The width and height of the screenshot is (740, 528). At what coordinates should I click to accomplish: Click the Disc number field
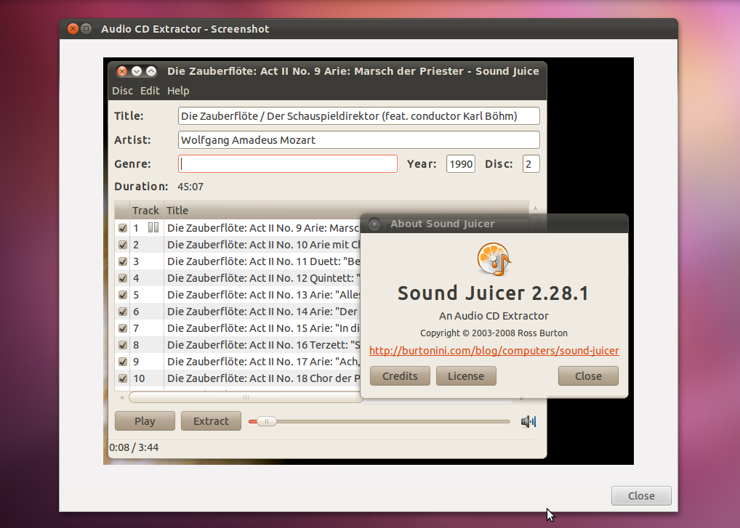tap(531, 164)
